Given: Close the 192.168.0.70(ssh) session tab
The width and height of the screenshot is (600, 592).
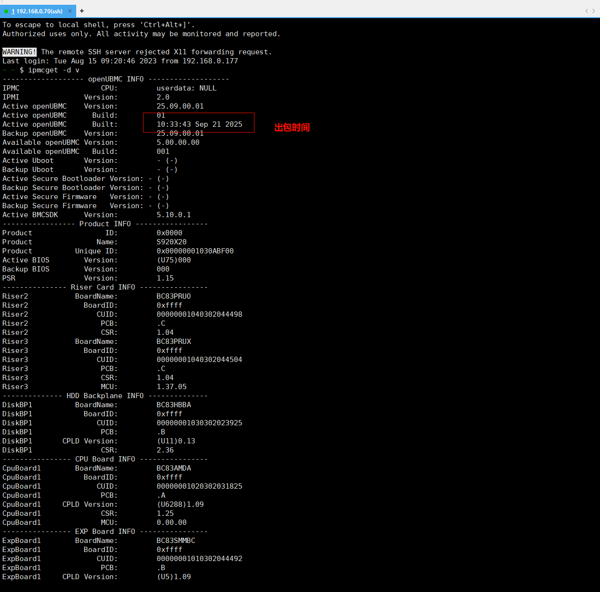Looking at the screenshot, I should (x=70, y=11).
